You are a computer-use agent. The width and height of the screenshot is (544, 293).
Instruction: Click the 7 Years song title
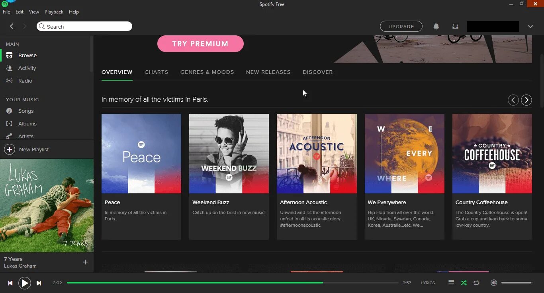[x=13, y=259]
